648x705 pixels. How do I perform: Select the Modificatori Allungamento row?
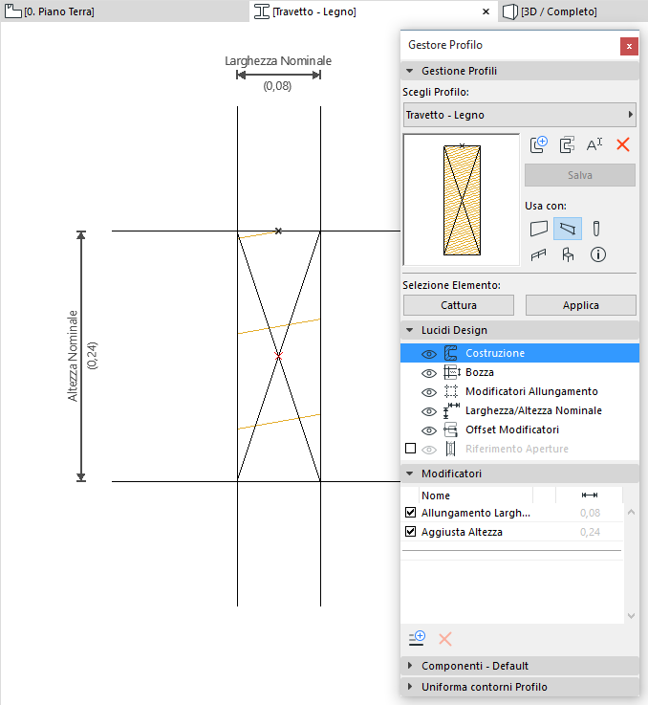pyautogui.click(x=520, y=391)
